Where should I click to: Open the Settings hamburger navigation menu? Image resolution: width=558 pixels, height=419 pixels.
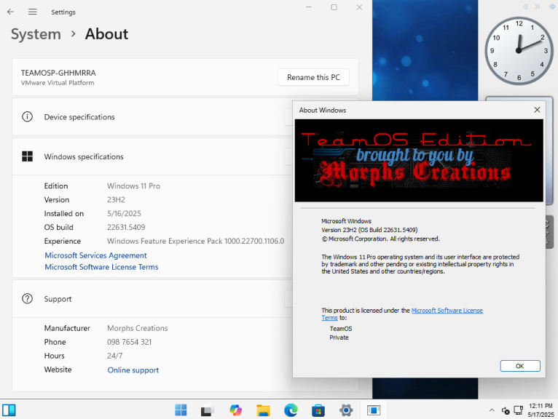[32, 12]
